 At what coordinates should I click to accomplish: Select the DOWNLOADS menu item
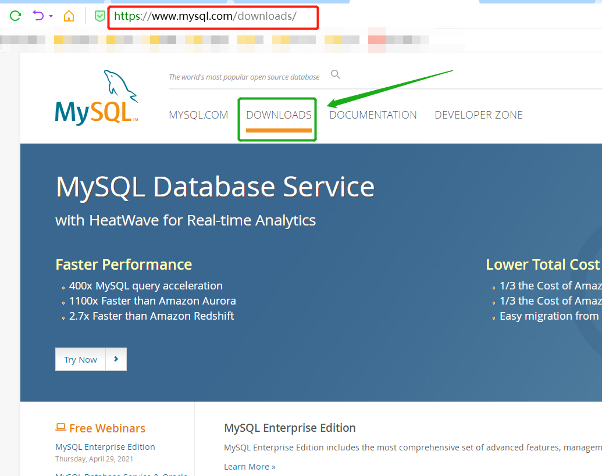[278, 114]
